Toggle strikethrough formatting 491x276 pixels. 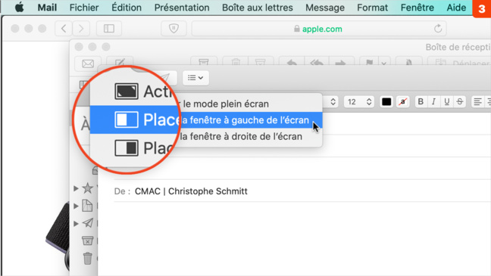(x=460, y=101)
